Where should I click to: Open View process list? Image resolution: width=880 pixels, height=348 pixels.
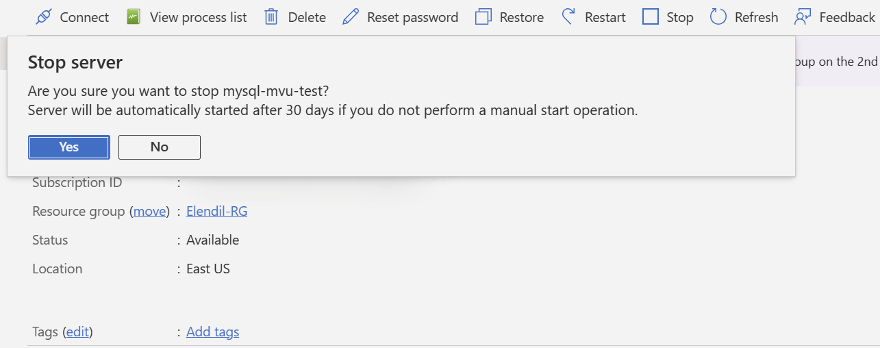187,17
